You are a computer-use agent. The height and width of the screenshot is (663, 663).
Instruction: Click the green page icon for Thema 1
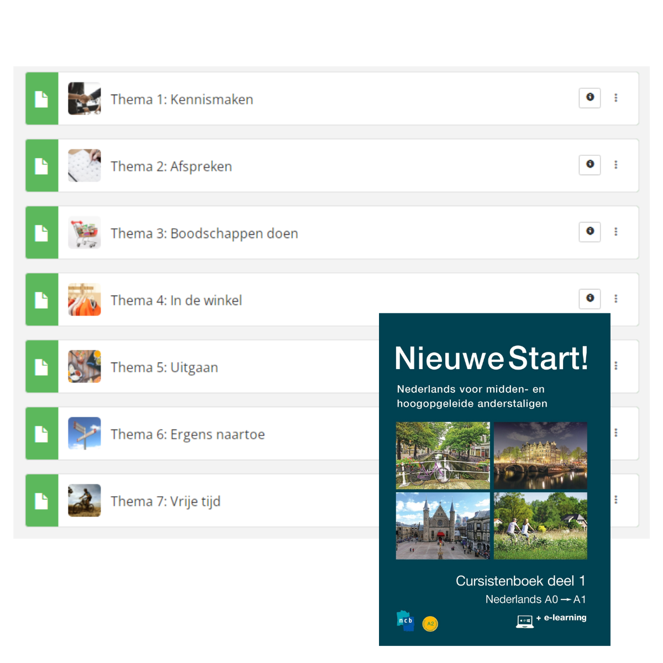[41, 98]
